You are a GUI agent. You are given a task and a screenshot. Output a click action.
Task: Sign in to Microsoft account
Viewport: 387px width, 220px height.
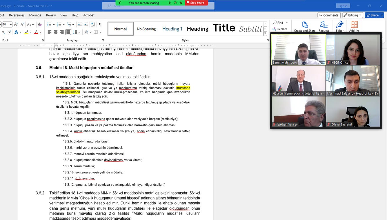tap(343, 6)
